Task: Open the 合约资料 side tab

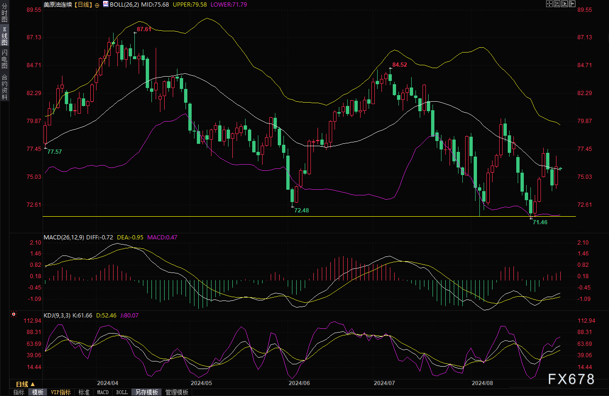Action: (x=4, y=87)
